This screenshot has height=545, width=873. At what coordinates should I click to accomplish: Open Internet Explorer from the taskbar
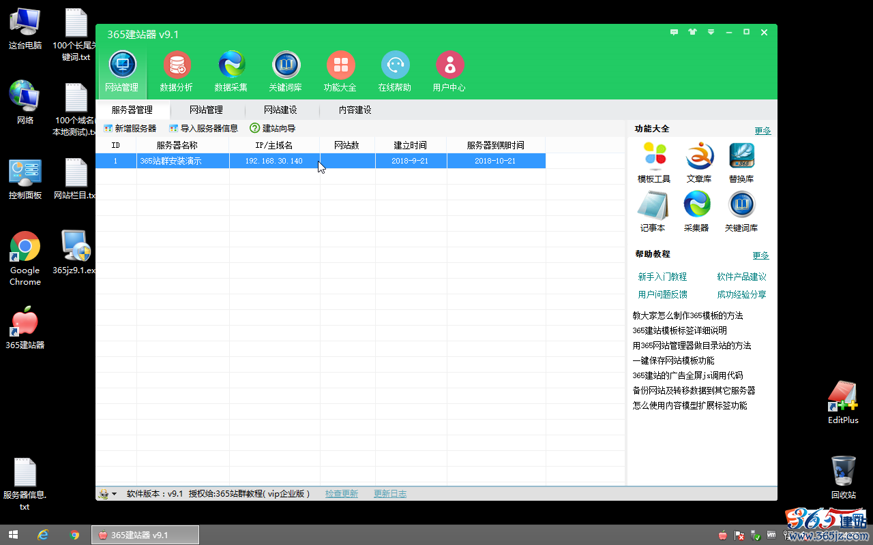click(43, 535)
